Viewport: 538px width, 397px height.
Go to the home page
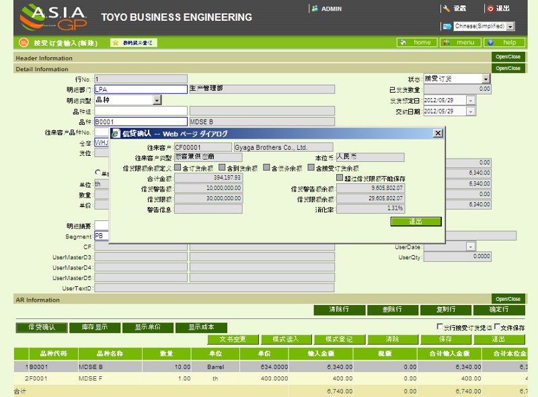click(417, 42)
